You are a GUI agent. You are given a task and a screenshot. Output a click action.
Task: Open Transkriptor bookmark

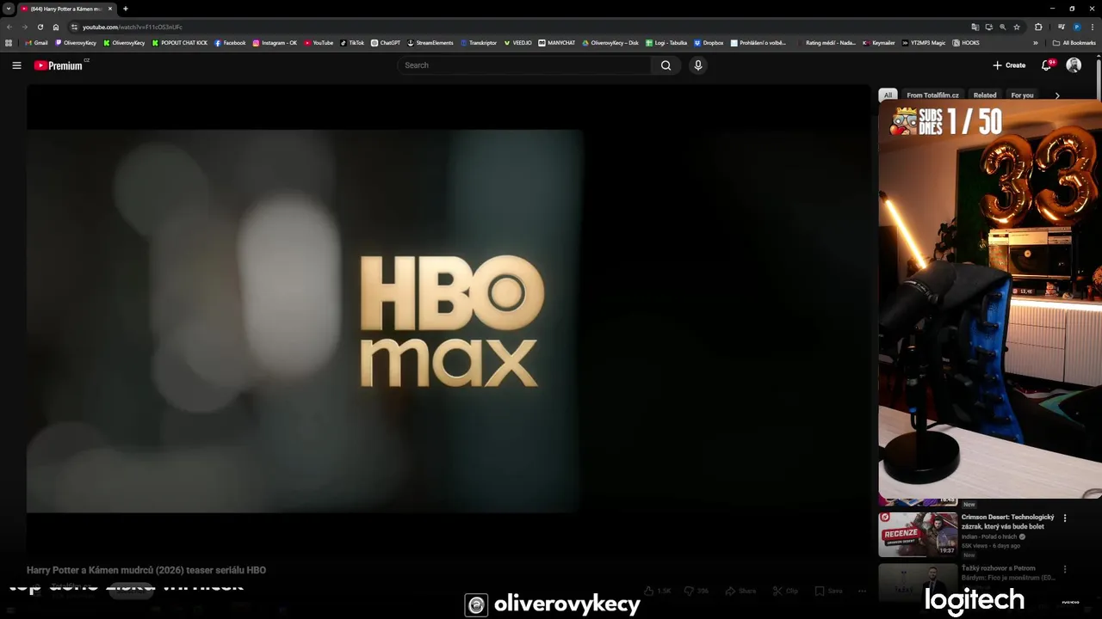tap(479, 42)
